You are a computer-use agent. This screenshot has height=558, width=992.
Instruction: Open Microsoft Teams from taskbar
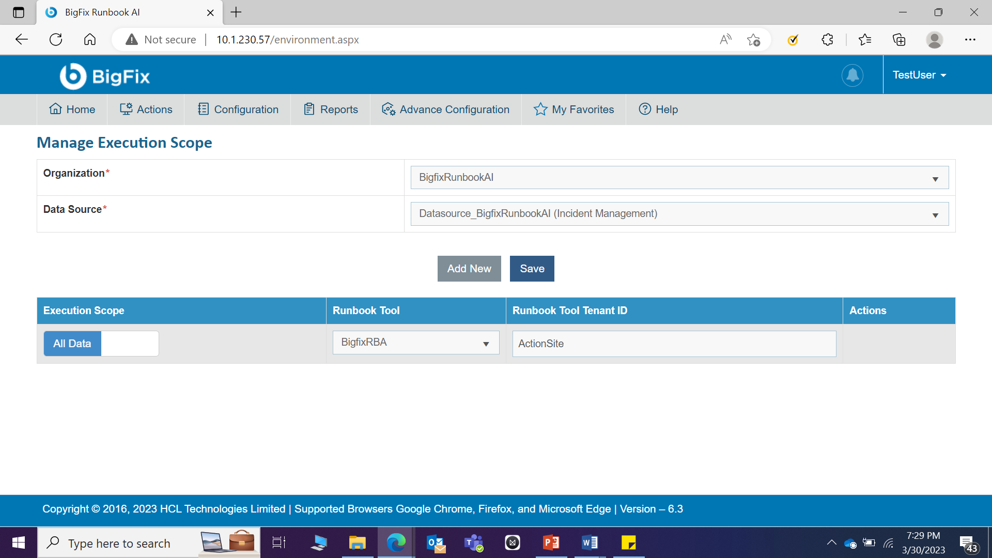coord(473,543)
